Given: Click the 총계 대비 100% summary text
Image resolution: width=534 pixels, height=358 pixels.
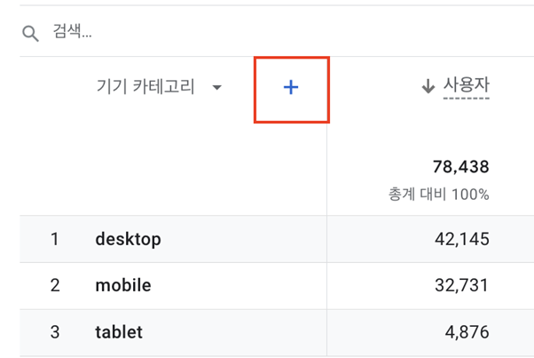Looking at the screenshot, I should point(438,195).
